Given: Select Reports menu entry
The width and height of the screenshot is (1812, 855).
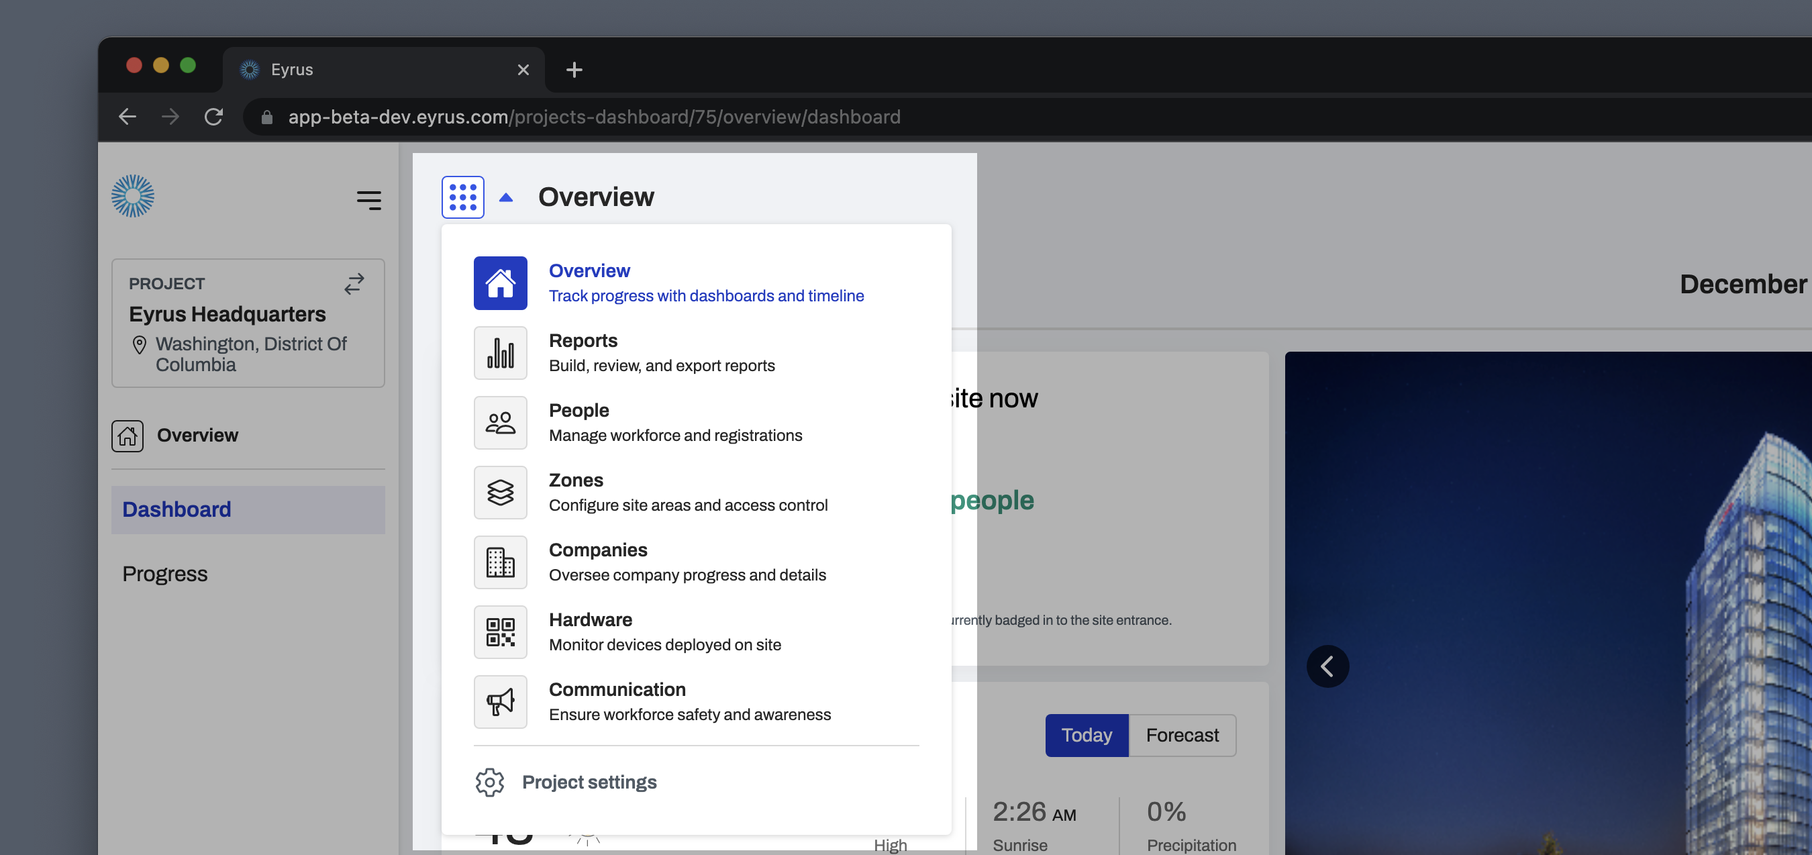Looking at the screenshot, I should [x=697, y=352].
